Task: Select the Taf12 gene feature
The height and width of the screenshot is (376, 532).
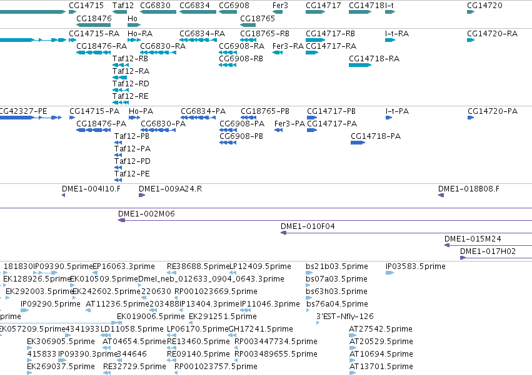Action: tap(120, 12)
